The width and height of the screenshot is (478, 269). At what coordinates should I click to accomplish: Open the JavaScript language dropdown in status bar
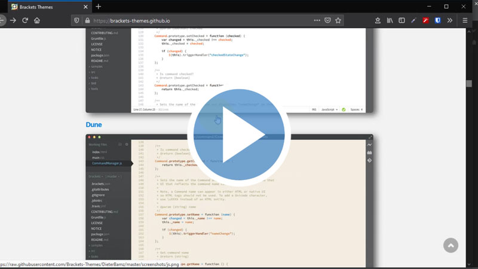[x=330, y=109]
